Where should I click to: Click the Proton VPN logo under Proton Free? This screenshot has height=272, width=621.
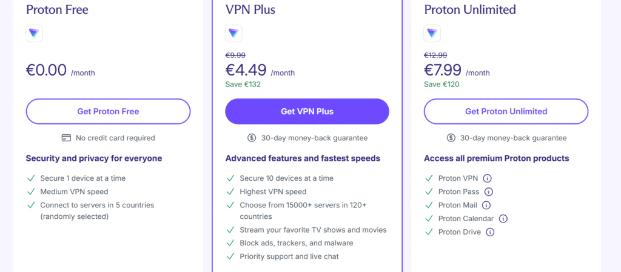click(x=35, y=33)
